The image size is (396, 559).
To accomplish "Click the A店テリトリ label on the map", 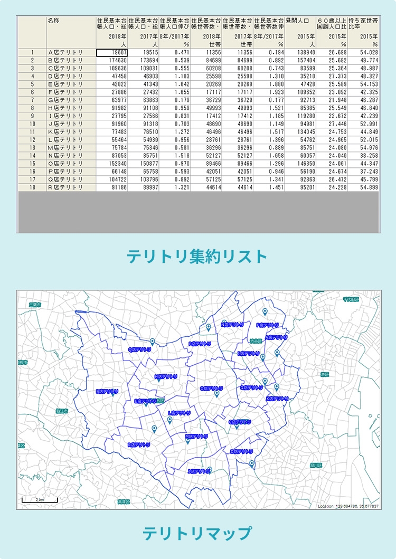I will coord(277,337).
